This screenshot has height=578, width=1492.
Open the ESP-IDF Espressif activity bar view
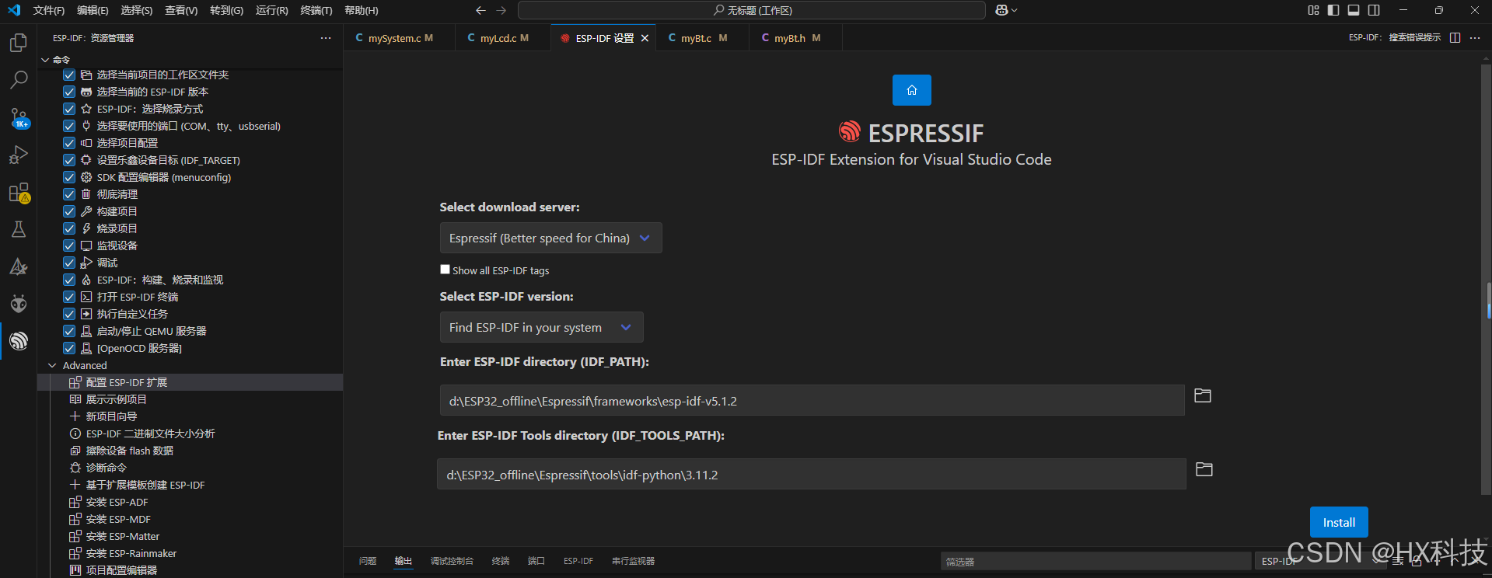pyautogui.click(x=19, y=341)
